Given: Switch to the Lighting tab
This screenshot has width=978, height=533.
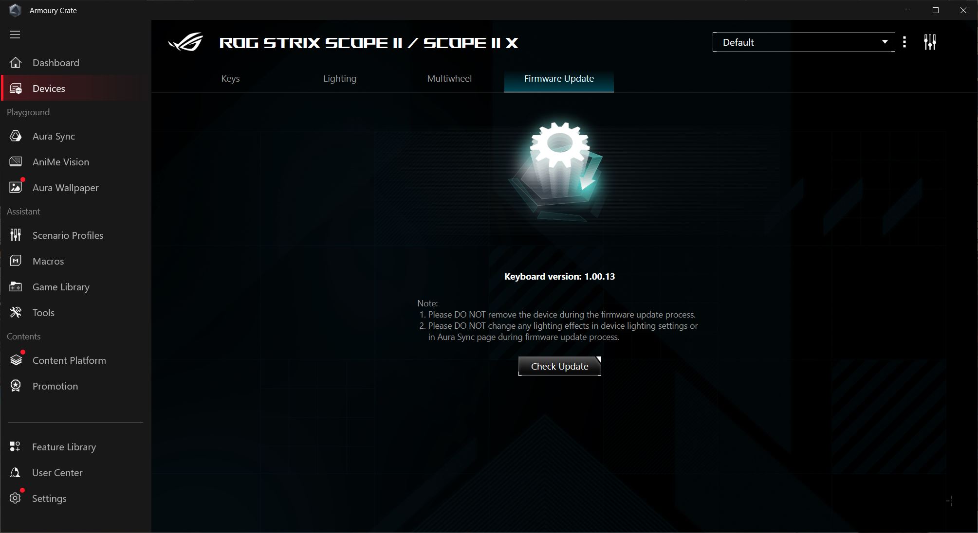Looking at the screenshot, I should 340,79.
